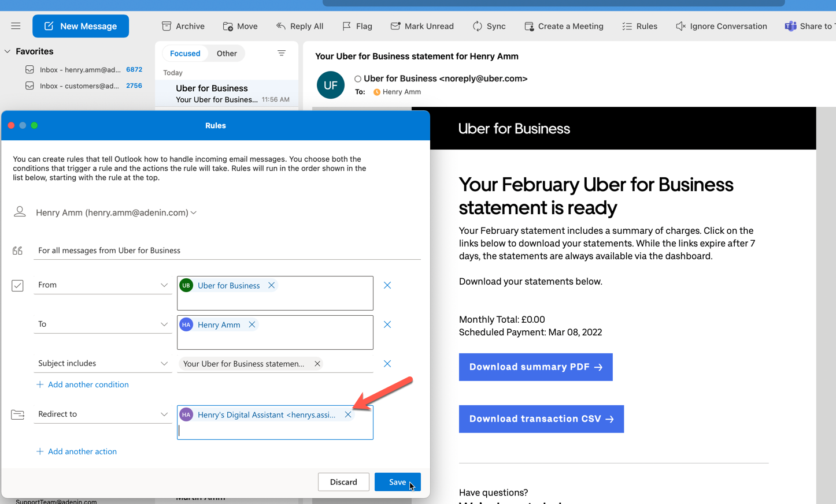
Task: Toggle the hamburger navigation menu
Action: click(16, 26)
